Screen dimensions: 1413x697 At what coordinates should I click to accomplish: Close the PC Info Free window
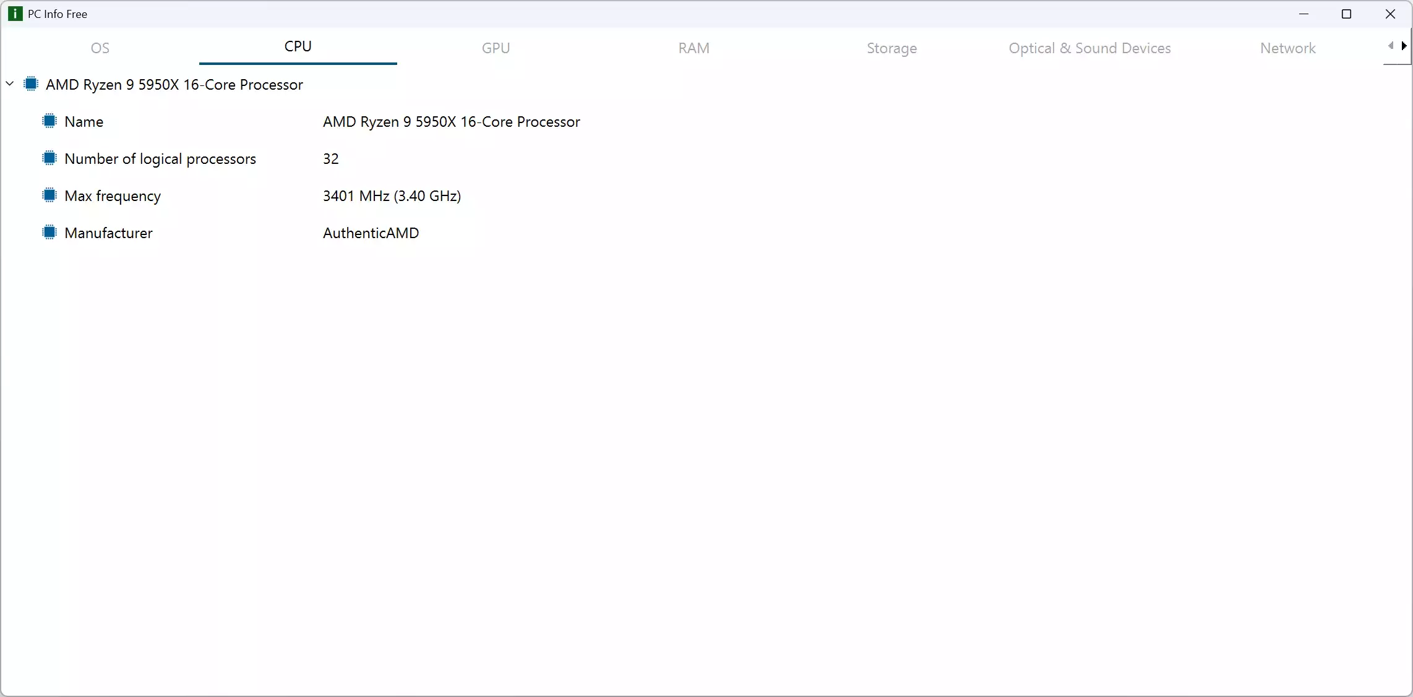tap(1390, 14)
